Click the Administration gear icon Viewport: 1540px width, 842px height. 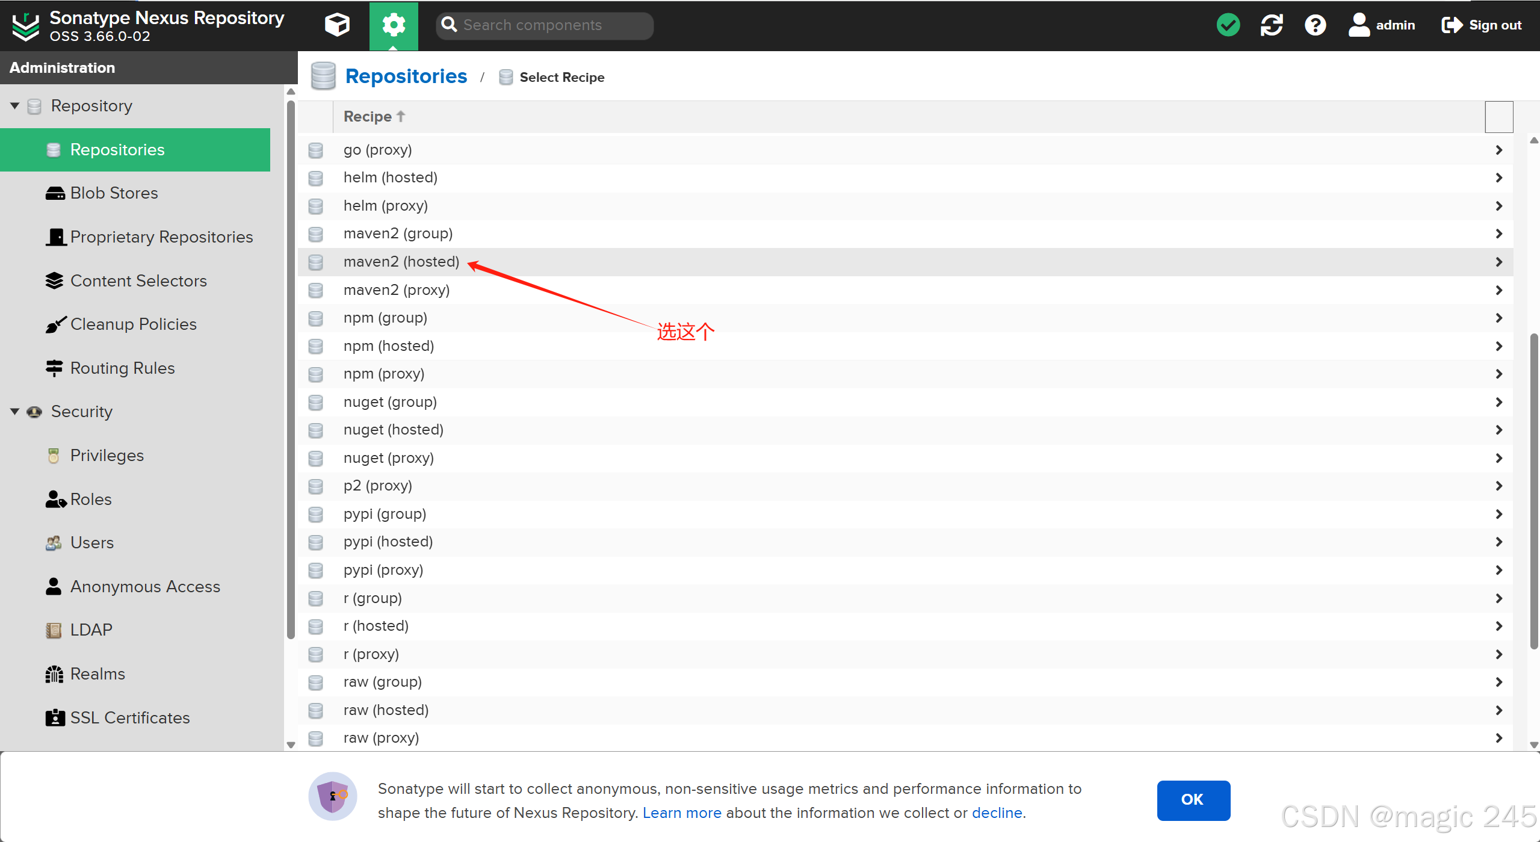pyautogui.click(x=394, y=25)
